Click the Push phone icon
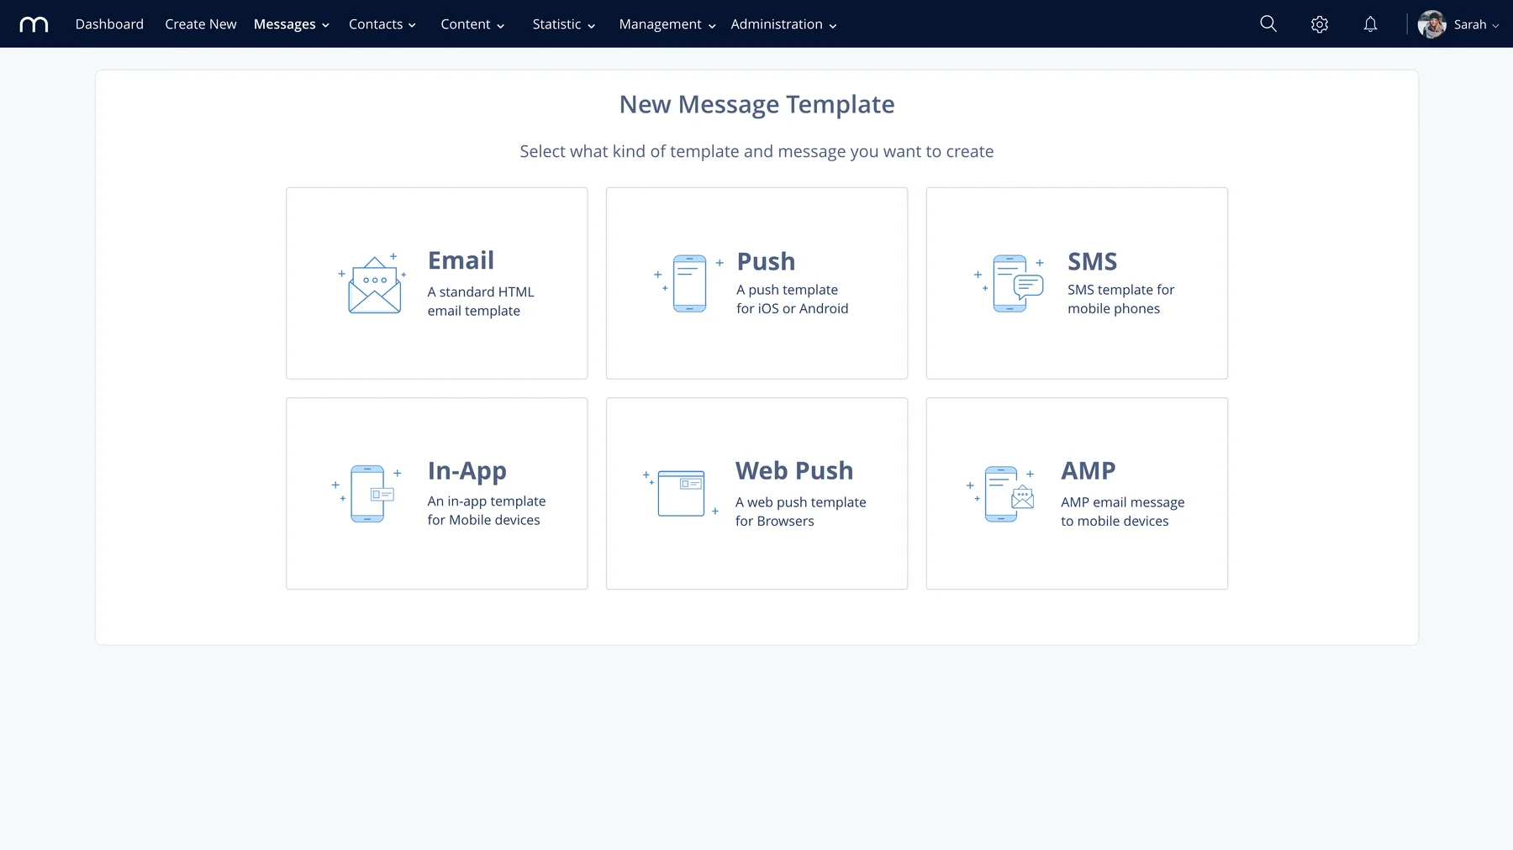This screenshot has width=1513, height=850. tap(689, 284)
